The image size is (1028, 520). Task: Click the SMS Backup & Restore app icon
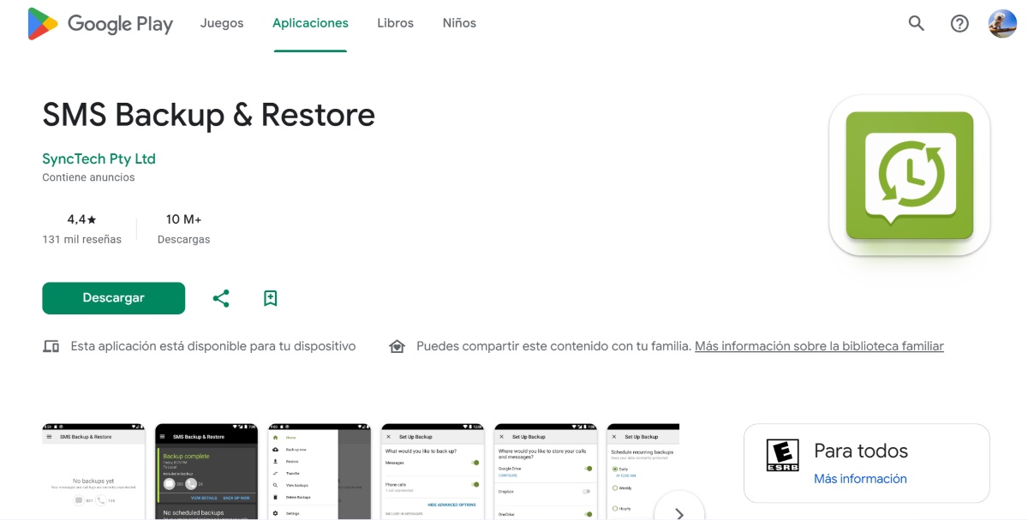910,176
